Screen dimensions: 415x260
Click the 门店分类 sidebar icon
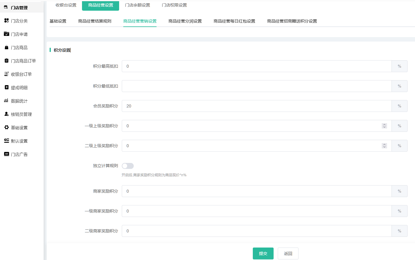click(x=7, y=20)
